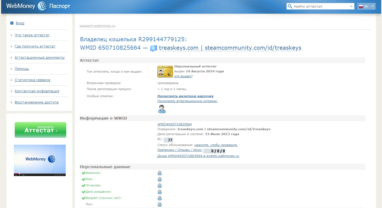382x208 pixels.
Task: Click the text Персональный аттестат
Action: [195, 66]
